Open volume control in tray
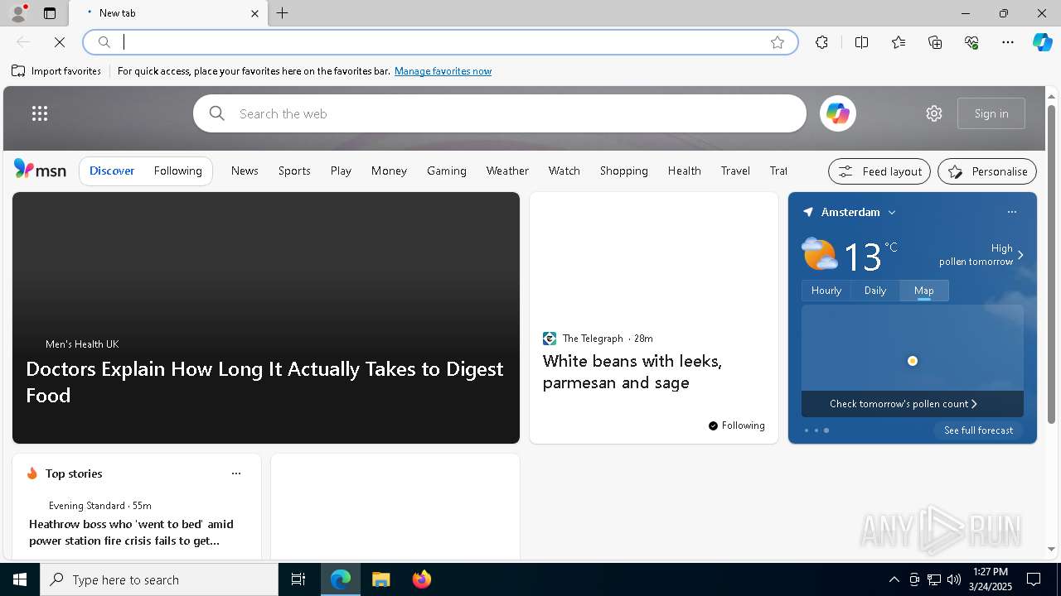 pyautogui.click(x=954, y=579)
